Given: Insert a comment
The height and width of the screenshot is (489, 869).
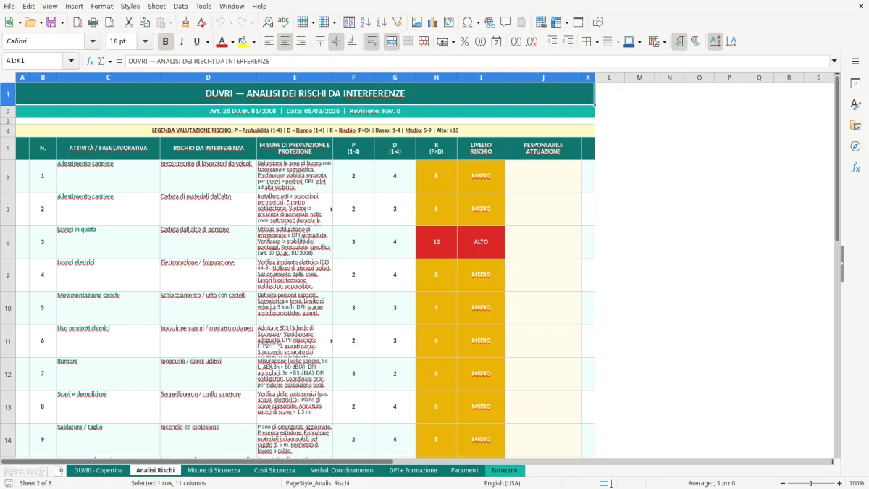Looking at the screenshot, I should click(505, 22).
